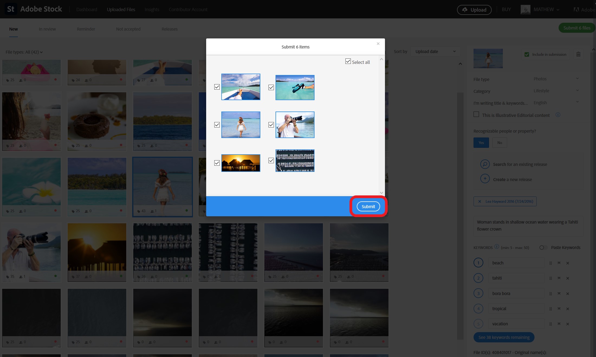Move the bora bora keyword to top

coord(559,294)
